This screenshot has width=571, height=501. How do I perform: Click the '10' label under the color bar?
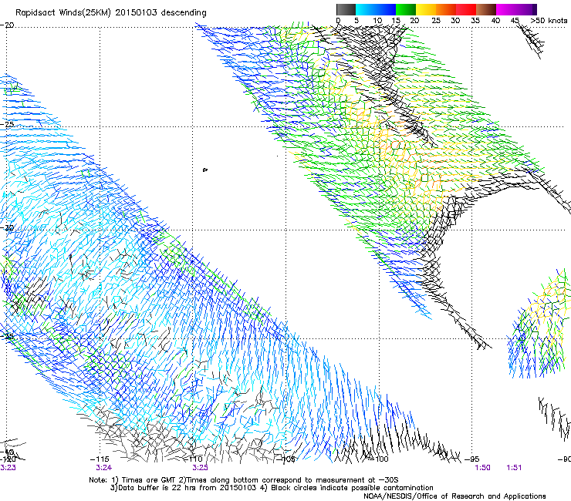[x=377, y=21]
